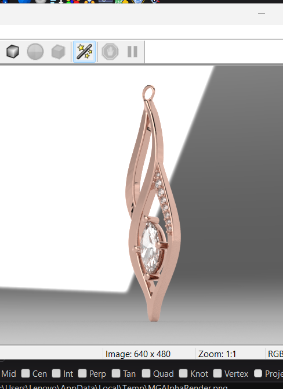This screenshot has width=283, height=389.
Task: Click the RGB status bar entry
Action: tap(275, 354)
